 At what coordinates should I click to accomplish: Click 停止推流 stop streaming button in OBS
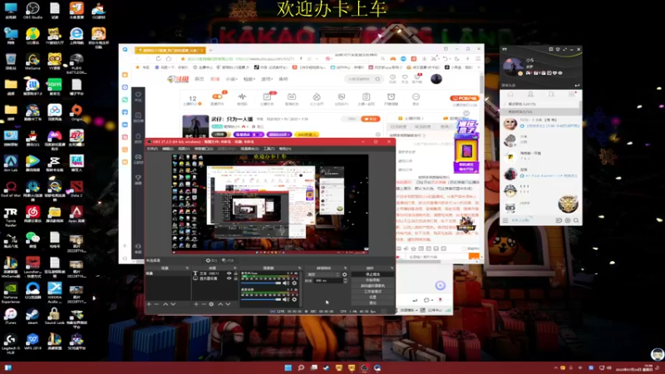[372, 274]
